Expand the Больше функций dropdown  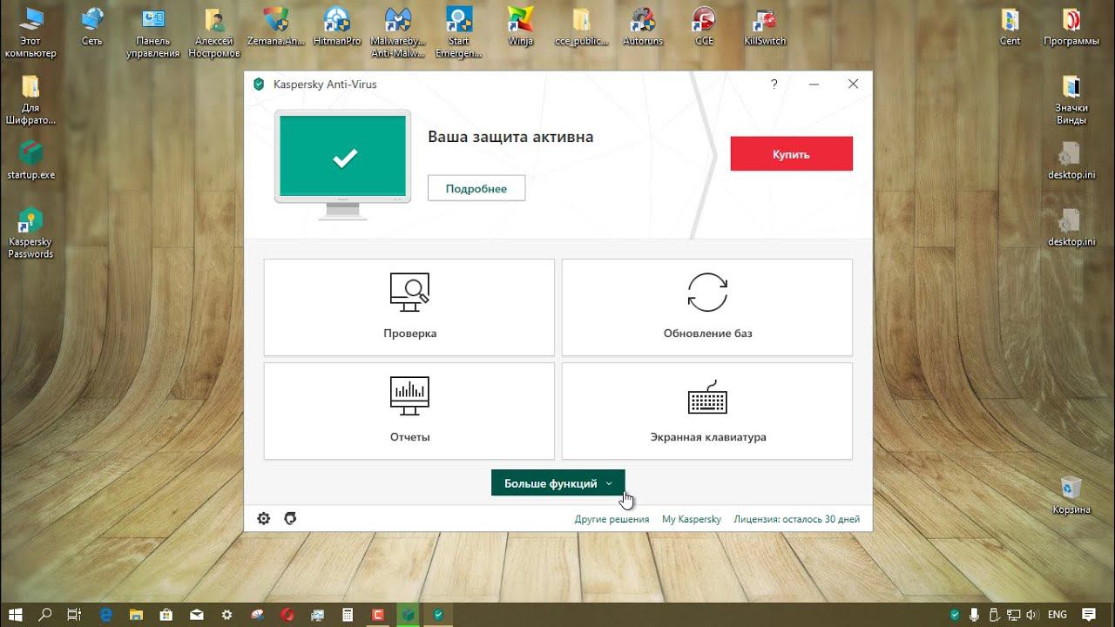[557, 483]
